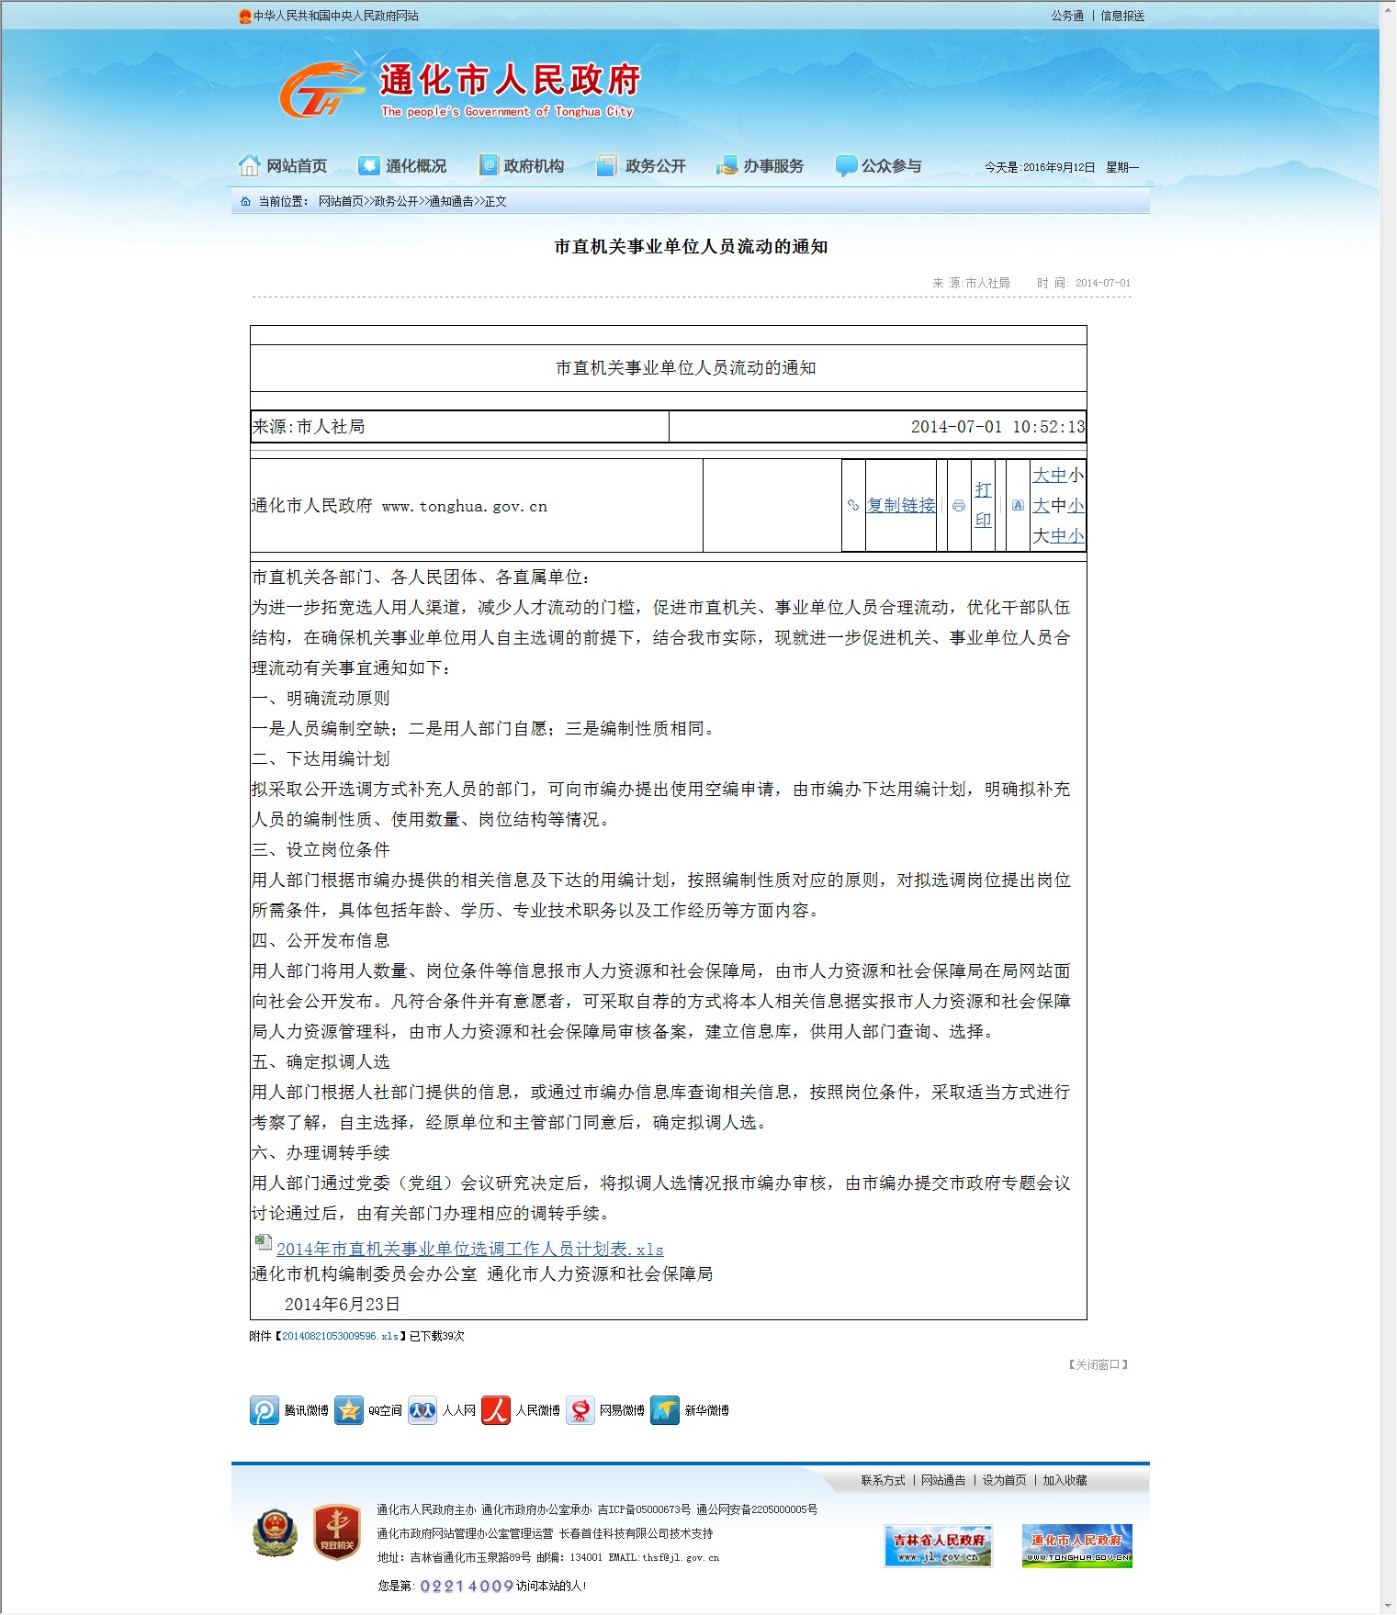Click the printer icon beside 打印

click(959, 506)
